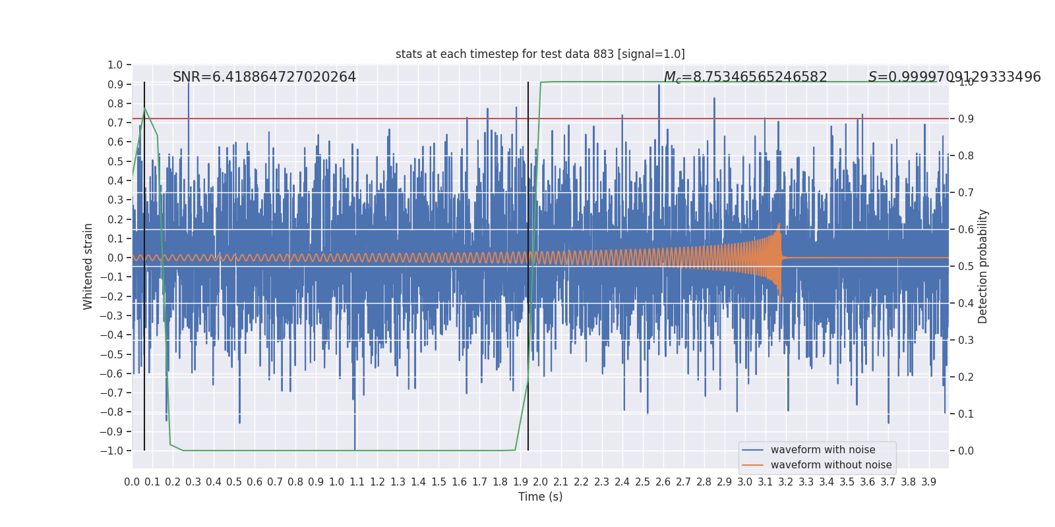Click the 0.9 tick on the Detection probability axis

click(966, 119)
